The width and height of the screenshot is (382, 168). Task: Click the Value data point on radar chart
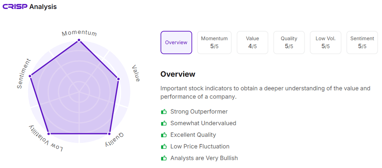pyautogui.click(x=118, y=79)
